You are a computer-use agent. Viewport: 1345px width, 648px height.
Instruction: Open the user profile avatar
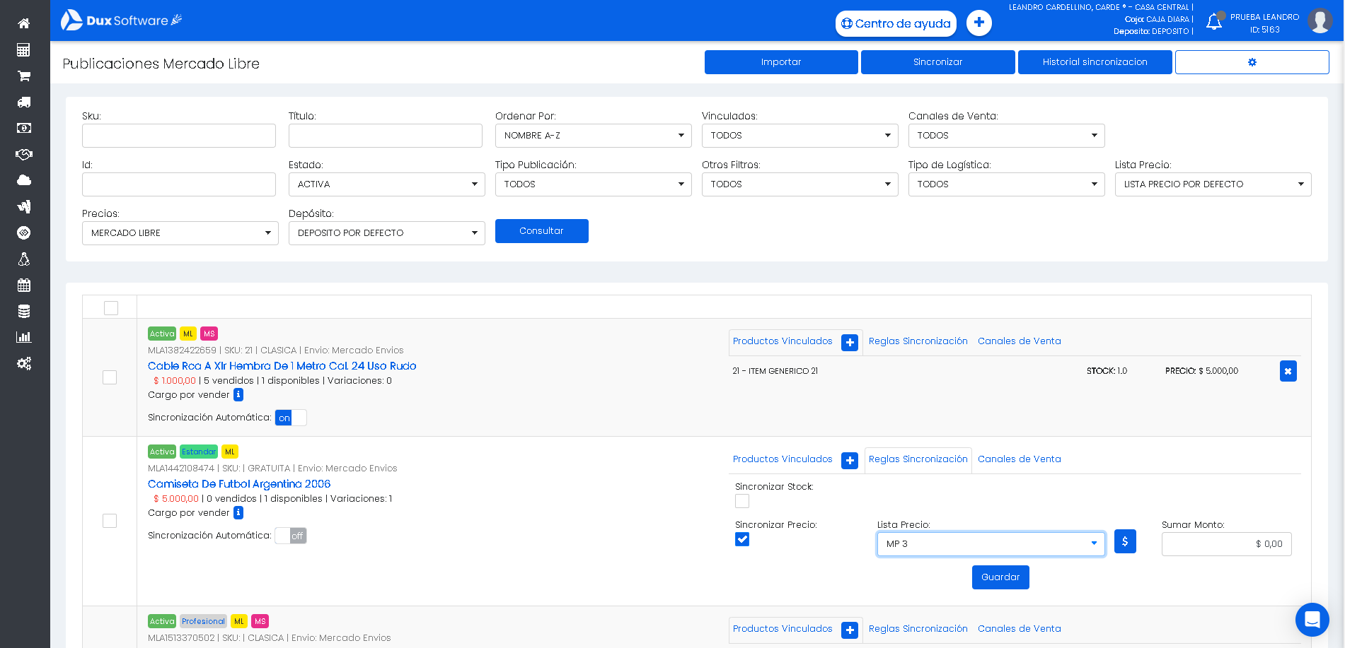coord(1320,21)
